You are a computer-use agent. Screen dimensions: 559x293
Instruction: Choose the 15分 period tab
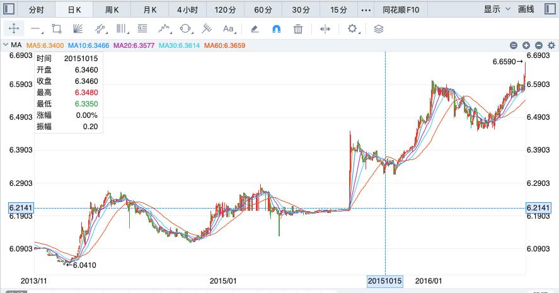tap(338, 9)
